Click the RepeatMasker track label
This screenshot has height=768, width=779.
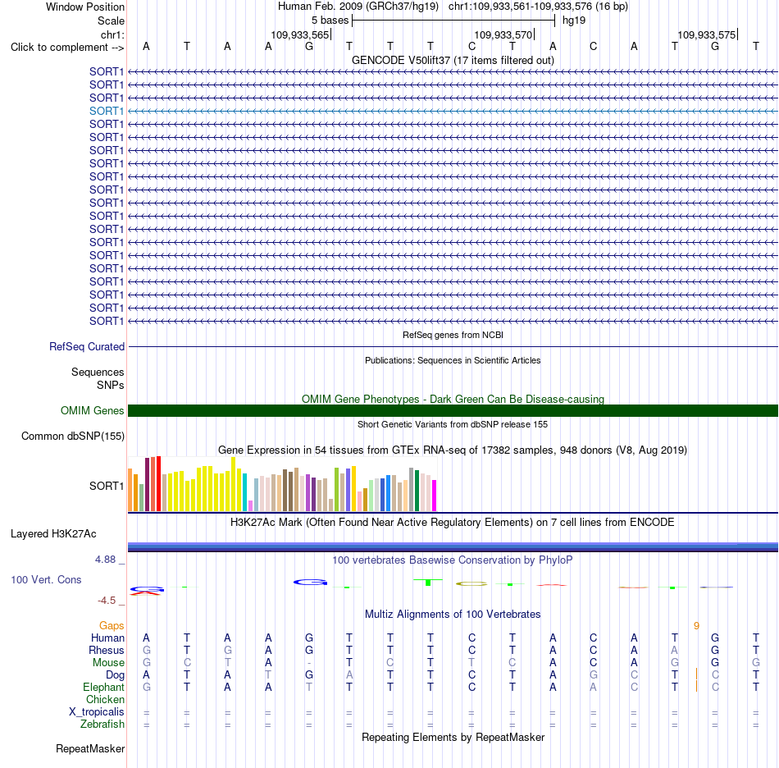point(90,748)
